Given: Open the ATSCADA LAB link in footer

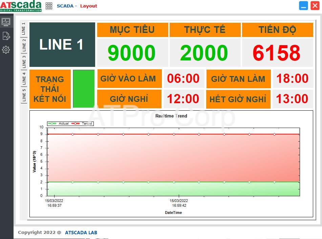Looking at the screenshot, I should click(81, 233).
